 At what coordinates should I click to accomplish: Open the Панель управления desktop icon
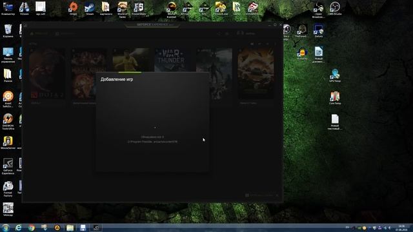[x=8, y=55]
